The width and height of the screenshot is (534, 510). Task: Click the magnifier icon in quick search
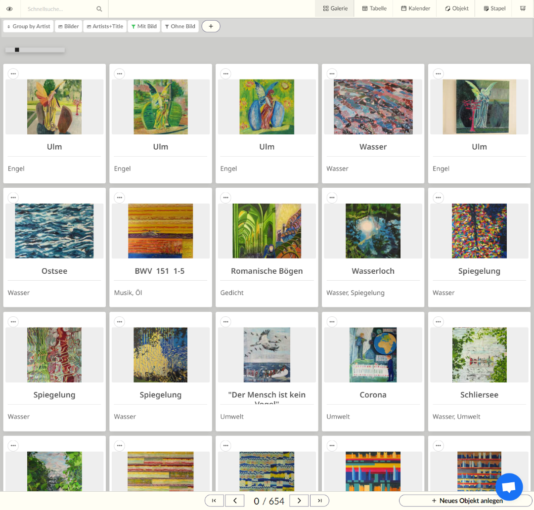[99, 9]
